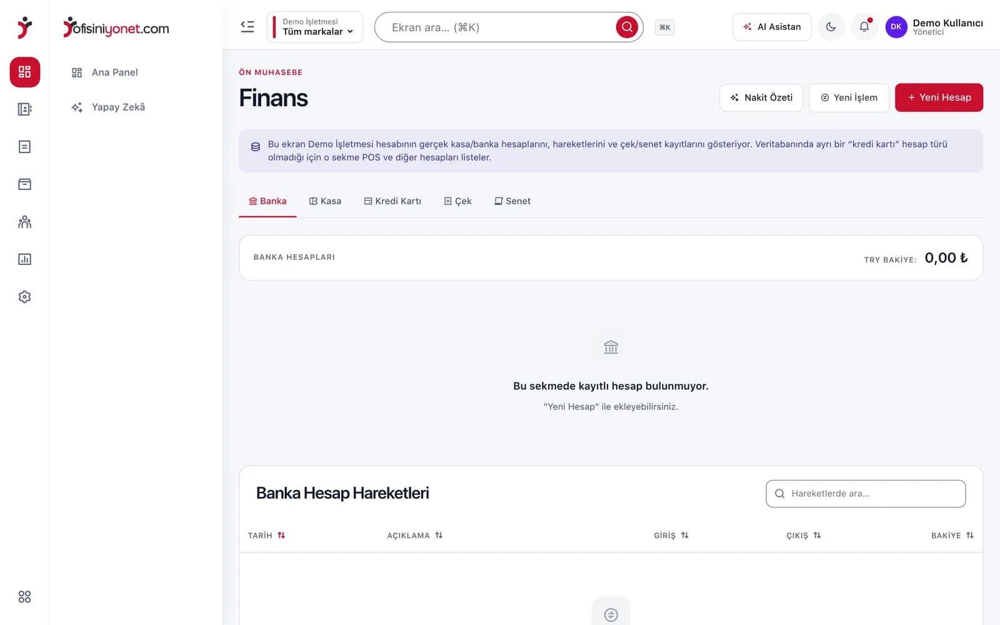Toggle dark mode with the moon icon

tap(831, 27)
